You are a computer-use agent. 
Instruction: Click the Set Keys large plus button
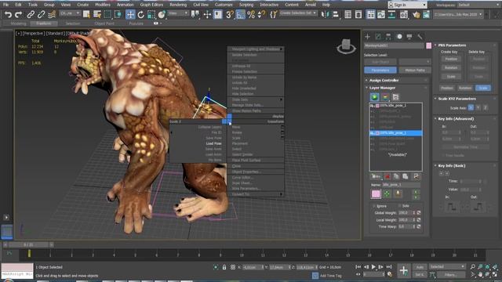click(404, 270)
